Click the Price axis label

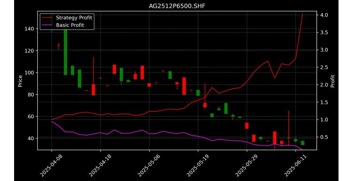pyautogui.click(x=20, y=81)
